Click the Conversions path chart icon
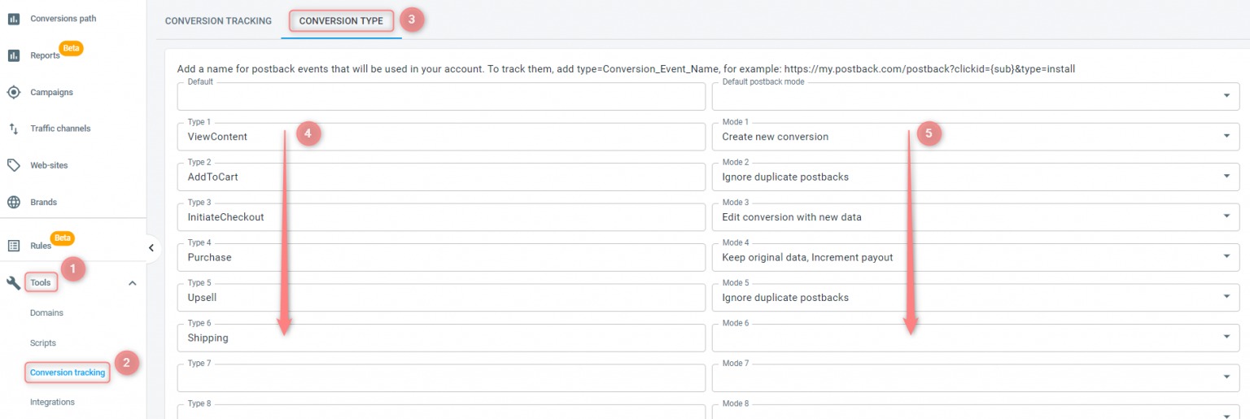The image size is (1250, 419). pos(14,19)
